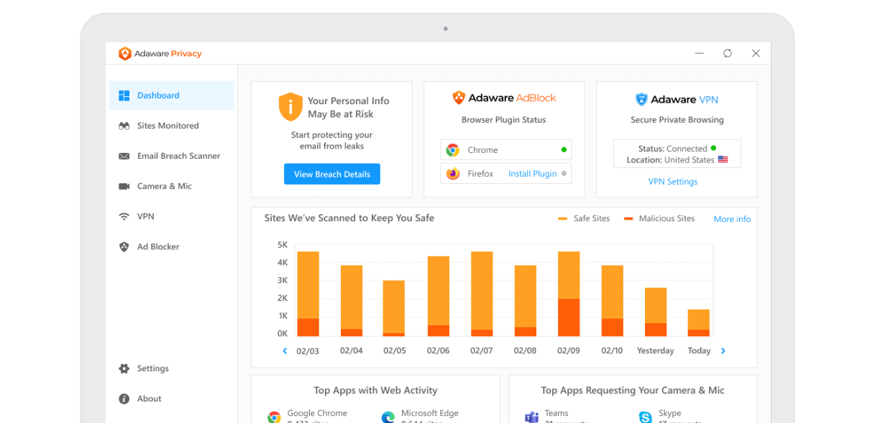
Task: Click the 02/09 bar in the chart
Action: 569,294
